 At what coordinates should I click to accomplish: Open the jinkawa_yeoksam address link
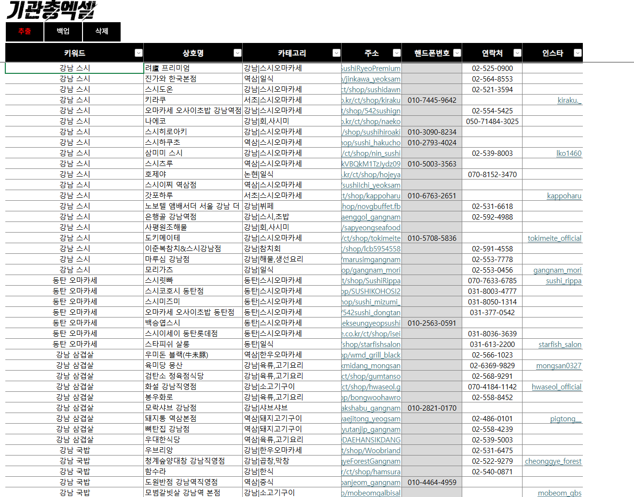(x=371, y=79)
